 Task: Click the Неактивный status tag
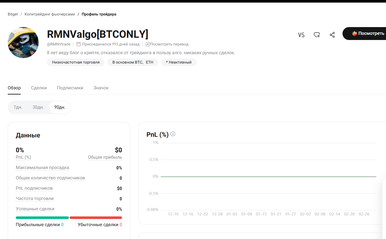[x=179, y=62]
